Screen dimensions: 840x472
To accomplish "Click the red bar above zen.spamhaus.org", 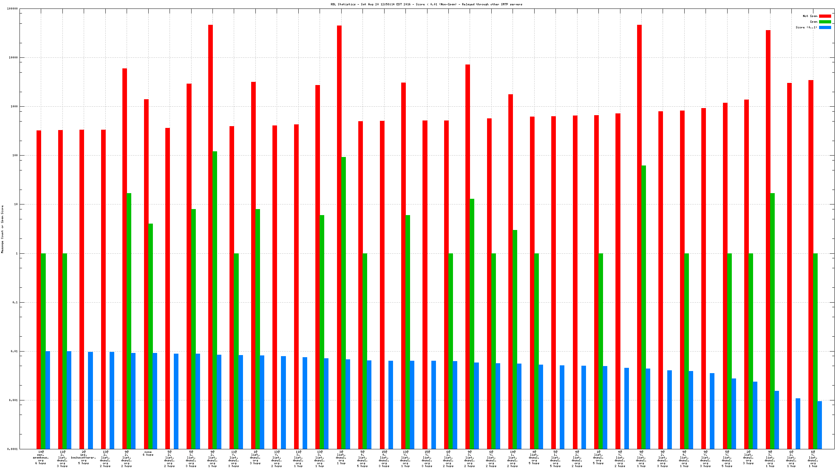I will [39, 283].
